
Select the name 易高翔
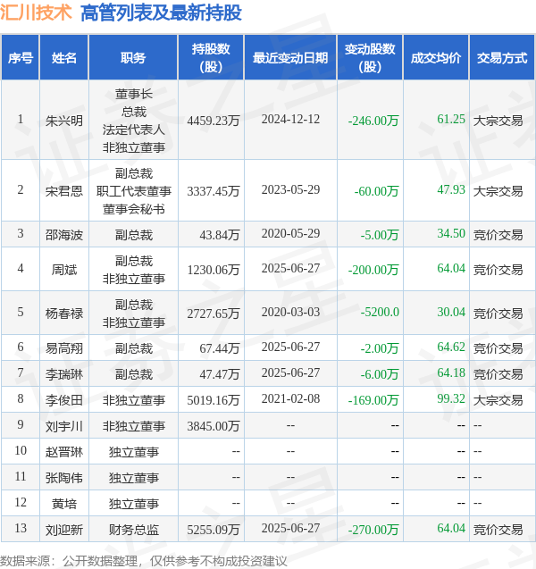coord(63,348)
